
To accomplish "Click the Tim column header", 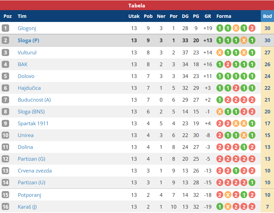I will (x=22, y=16).
